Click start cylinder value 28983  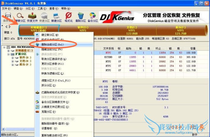pyautogui.click(x=133, y=66)
